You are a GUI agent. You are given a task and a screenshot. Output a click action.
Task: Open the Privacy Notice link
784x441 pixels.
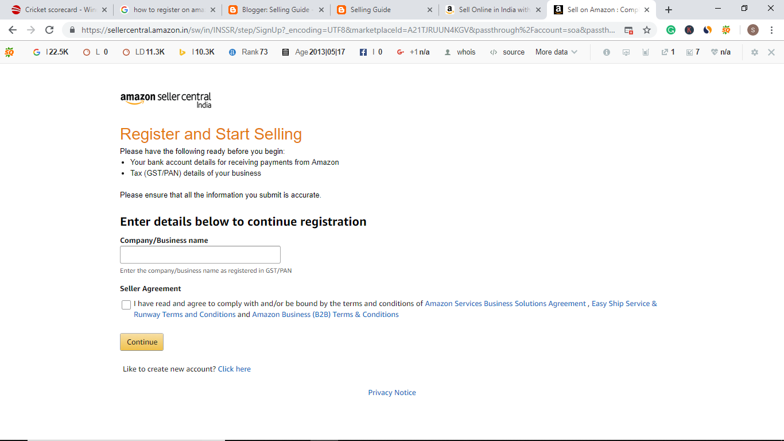(x=392, y=393)
